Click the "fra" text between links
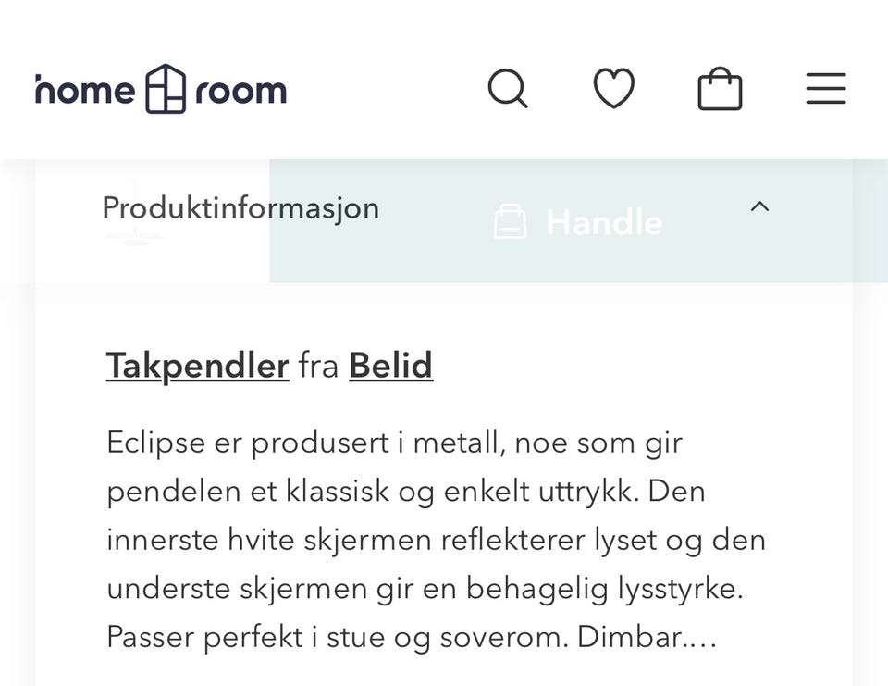This screenshot has height=686, width=888. click(319, 365)
